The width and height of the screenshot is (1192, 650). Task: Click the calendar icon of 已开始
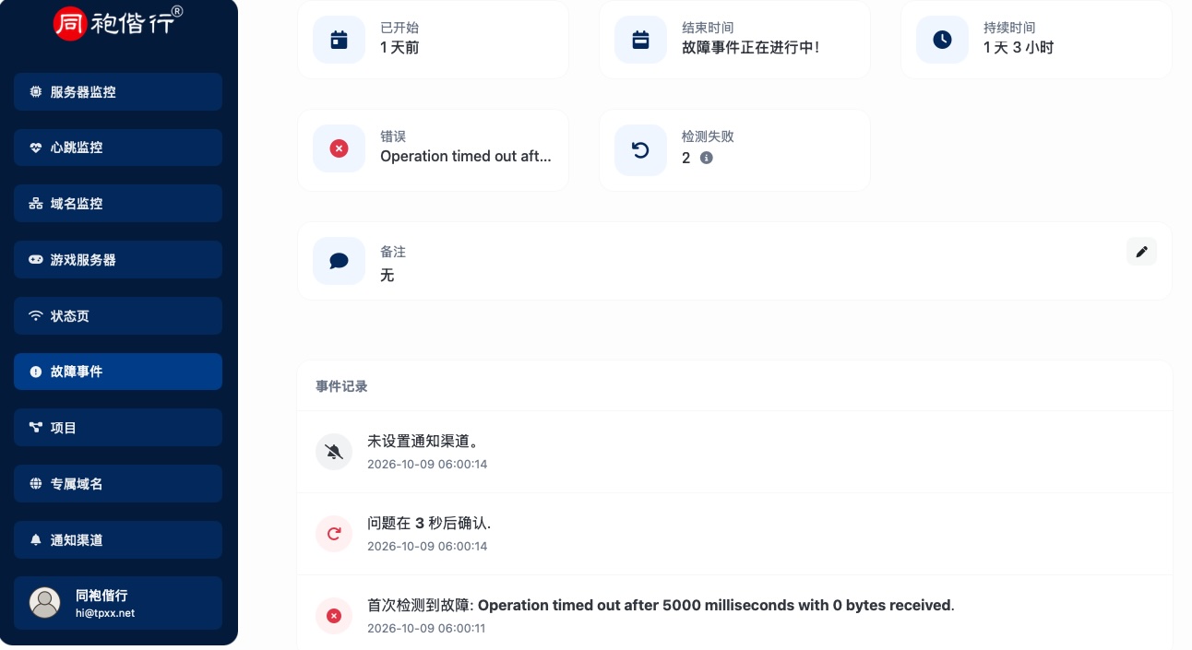click(339, 40)
